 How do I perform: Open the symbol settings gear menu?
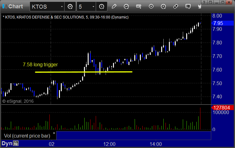click(x=70, y=6)
